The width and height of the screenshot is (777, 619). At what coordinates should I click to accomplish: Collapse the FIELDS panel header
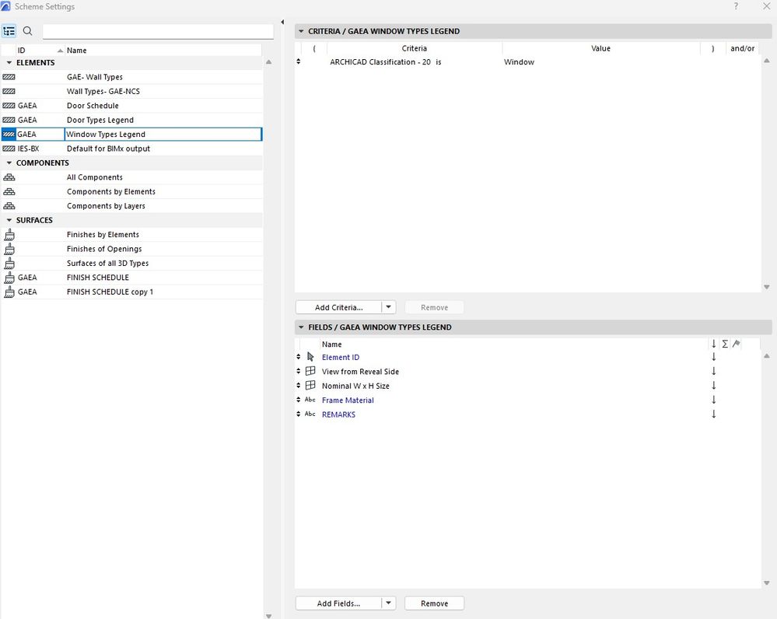[301, 327]
